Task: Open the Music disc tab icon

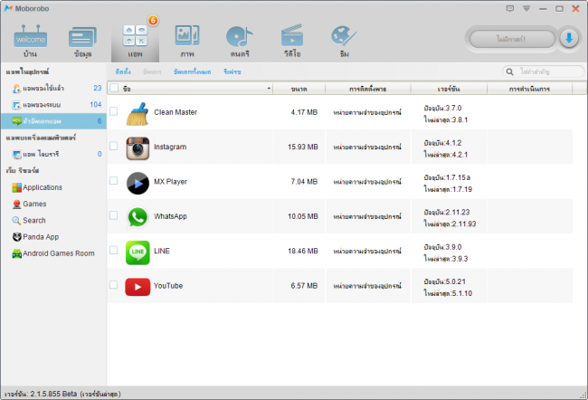Action: click(x=239, y=37)
